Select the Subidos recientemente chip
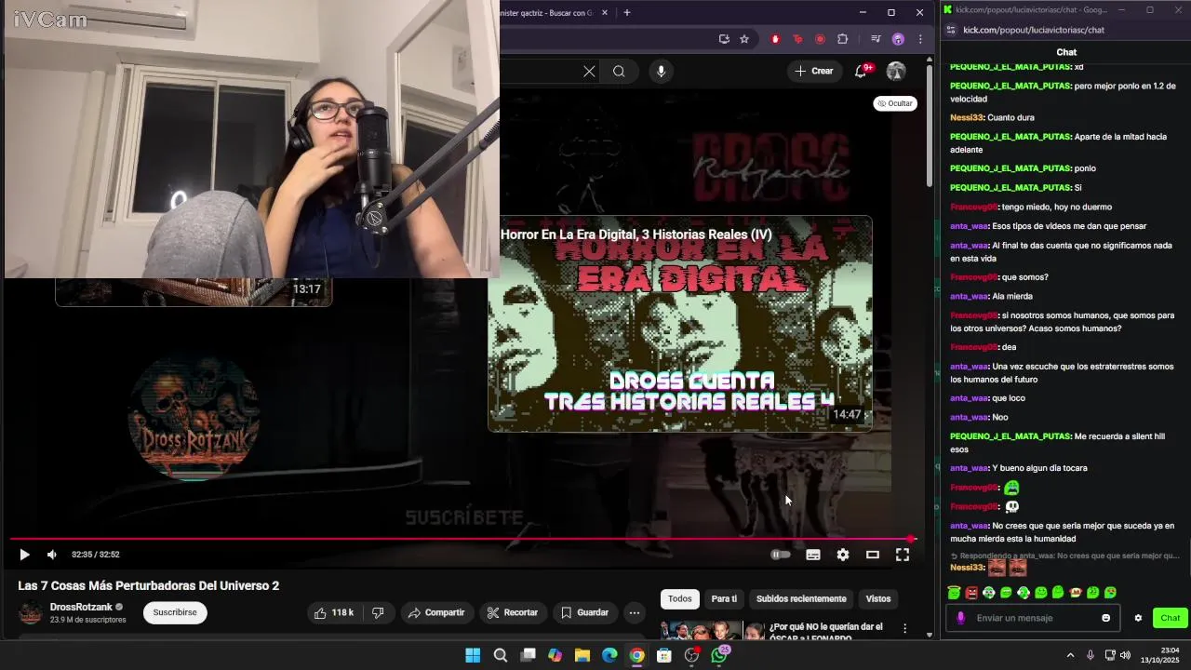The width and height of the screenshot is (1191, 670). (801, 599)
